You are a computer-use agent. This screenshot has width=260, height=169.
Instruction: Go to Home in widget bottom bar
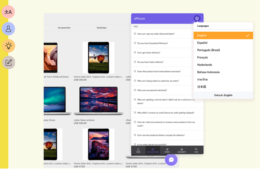pyautogui.click(x=138, y=150)
